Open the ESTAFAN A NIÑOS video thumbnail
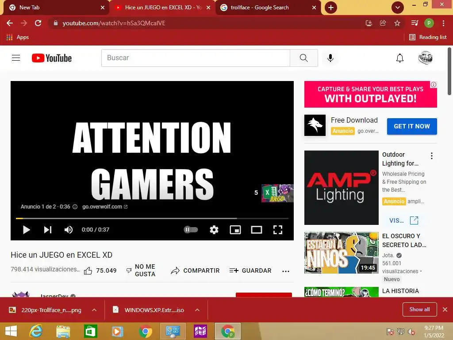This screenshot has height=340, width=453. (341, 253)
